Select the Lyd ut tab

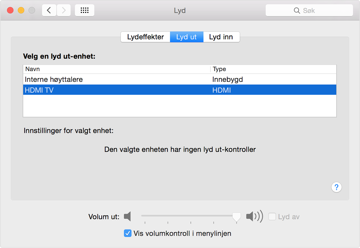tap(186, 37)
